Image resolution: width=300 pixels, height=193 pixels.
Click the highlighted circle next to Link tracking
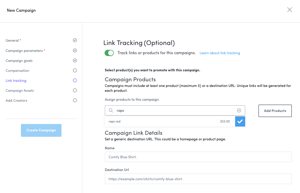(x=75, y=80)
